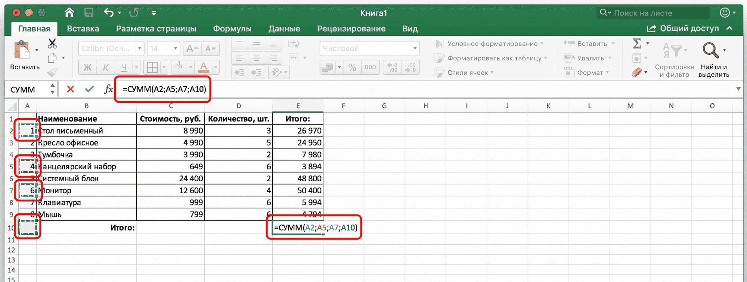This screenshot has height=282, width=747.
Task: Click the Undo arrow in title bar
Action: (x=109, y=13)
